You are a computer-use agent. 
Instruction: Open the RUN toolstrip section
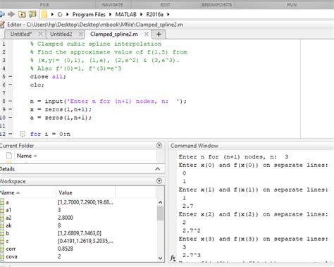click(x=292, y=5)
